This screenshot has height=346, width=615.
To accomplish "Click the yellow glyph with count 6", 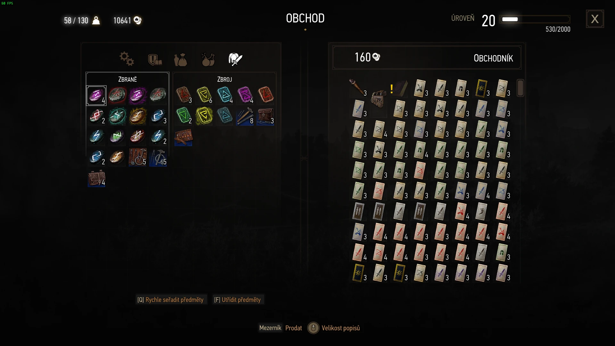I will (x=204, y=95).
